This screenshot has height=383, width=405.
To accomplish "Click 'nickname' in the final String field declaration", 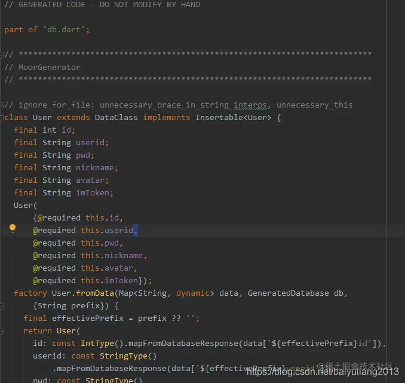I will pos(95,168).
